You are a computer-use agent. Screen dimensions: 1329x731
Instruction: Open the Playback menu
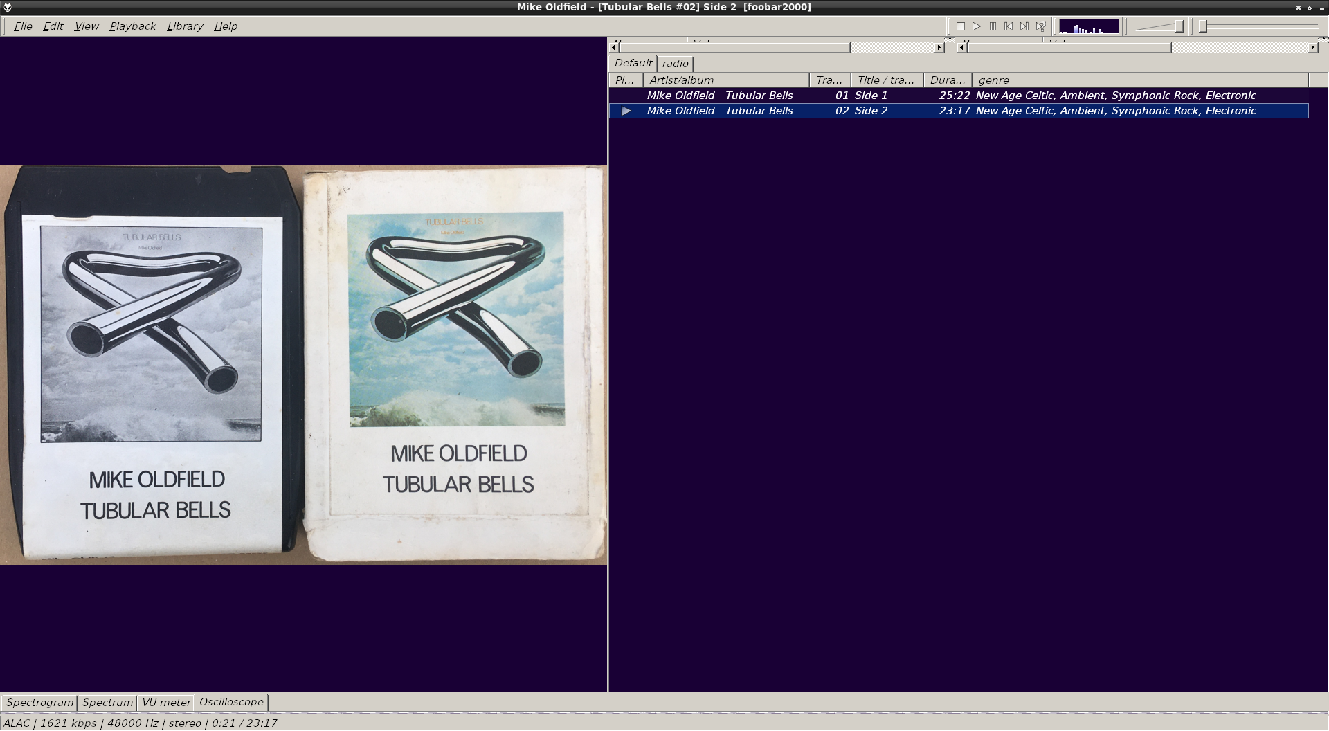coord(133,26)
